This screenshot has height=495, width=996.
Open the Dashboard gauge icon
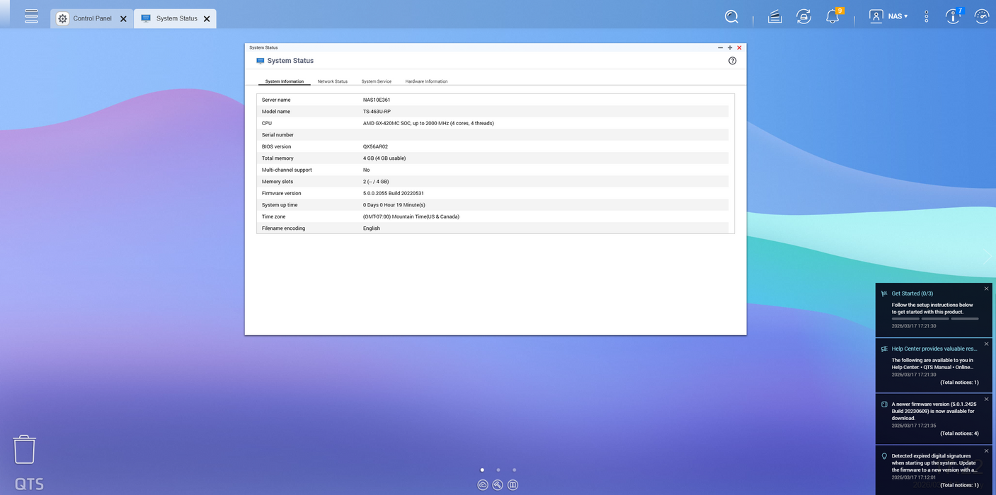coord(981,16)
